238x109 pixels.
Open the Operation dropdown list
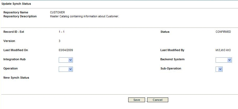coord(66,69)
